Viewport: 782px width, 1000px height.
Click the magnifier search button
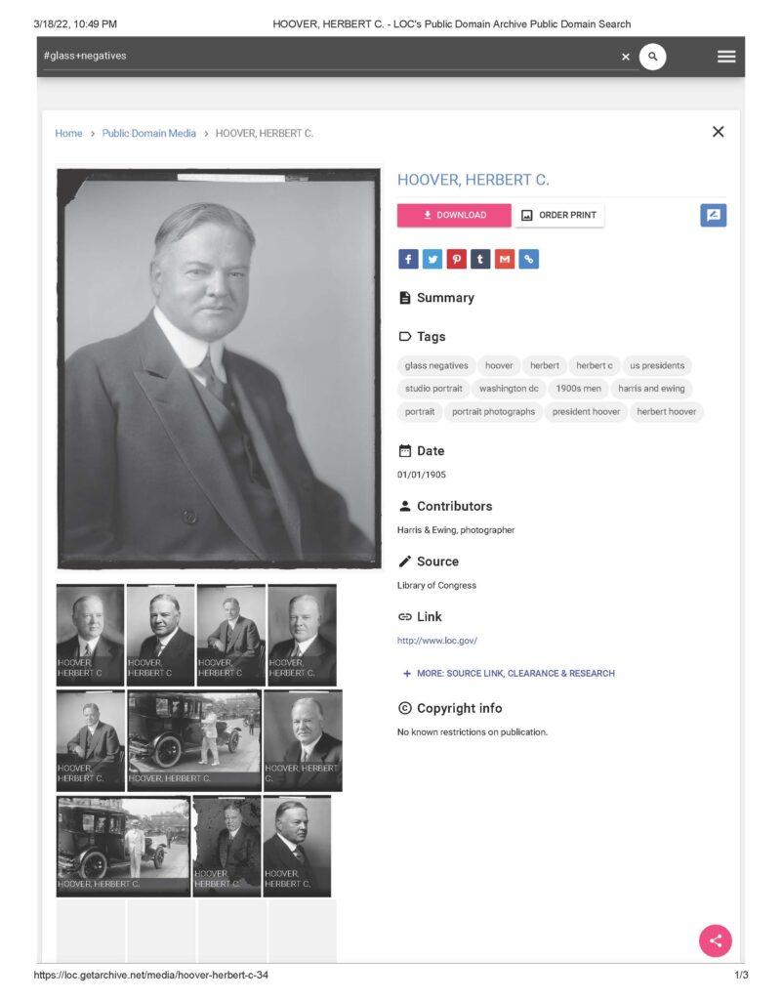click(x=652, y=57)
